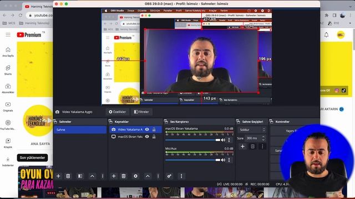Float the Kontroller dock icon
The image size is (355, 199).
click(271, 122)
